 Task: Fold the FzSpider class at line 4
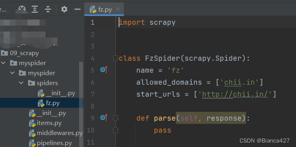[115, 58]
